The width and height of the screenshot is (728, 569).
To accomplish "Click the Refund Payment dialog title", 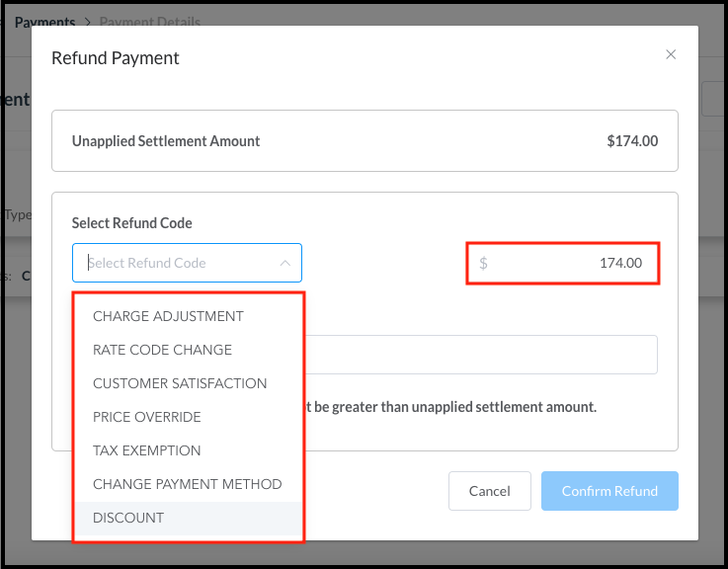I will (116, 58).
